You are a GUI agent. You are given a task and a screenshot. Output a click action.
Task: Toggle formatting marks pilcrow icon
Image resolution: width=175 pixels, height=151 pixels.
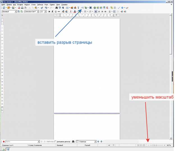coord(63,8)
